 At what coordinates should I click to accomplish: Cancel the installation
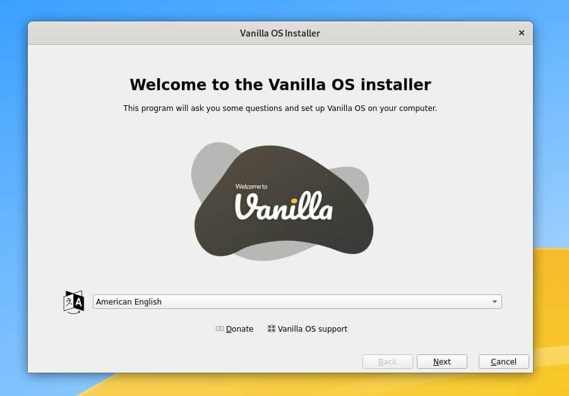[x=504, y=361]
